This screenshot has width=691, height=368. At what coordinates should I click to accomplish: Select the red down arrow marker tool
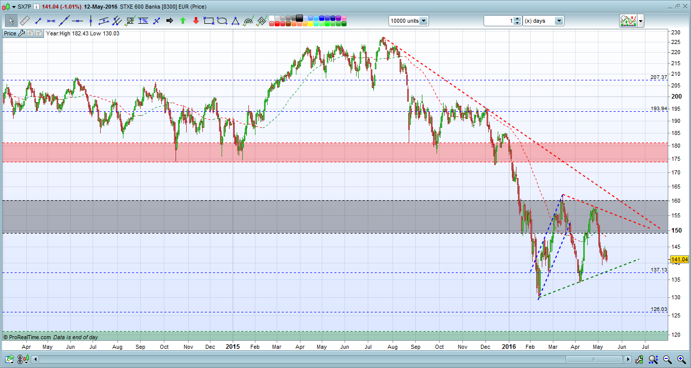pos(196,21)
